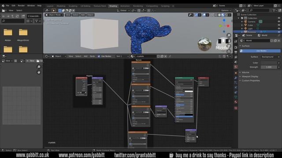Click the Camera object icon in outliner

pos(245,22)
